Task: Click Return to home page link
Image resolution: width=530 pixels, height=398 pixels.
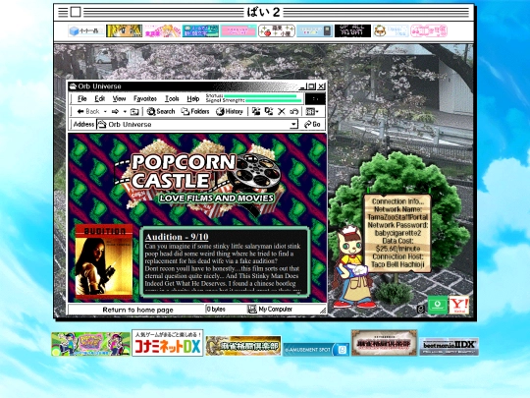Action: point(137,310)
